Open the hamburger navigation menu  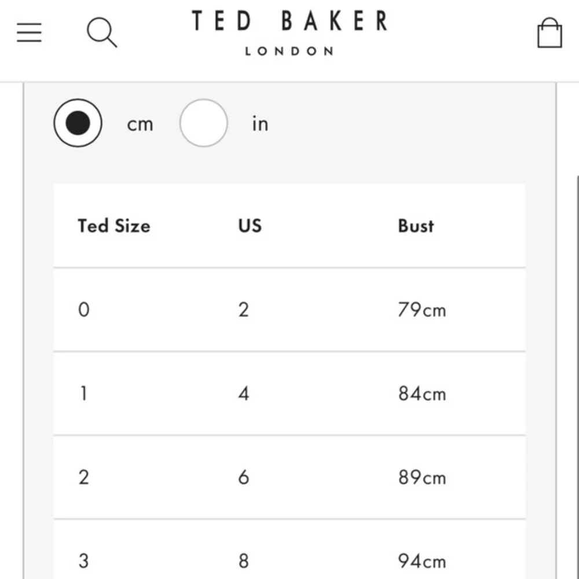pyautogui.click(x=29, y=32)
